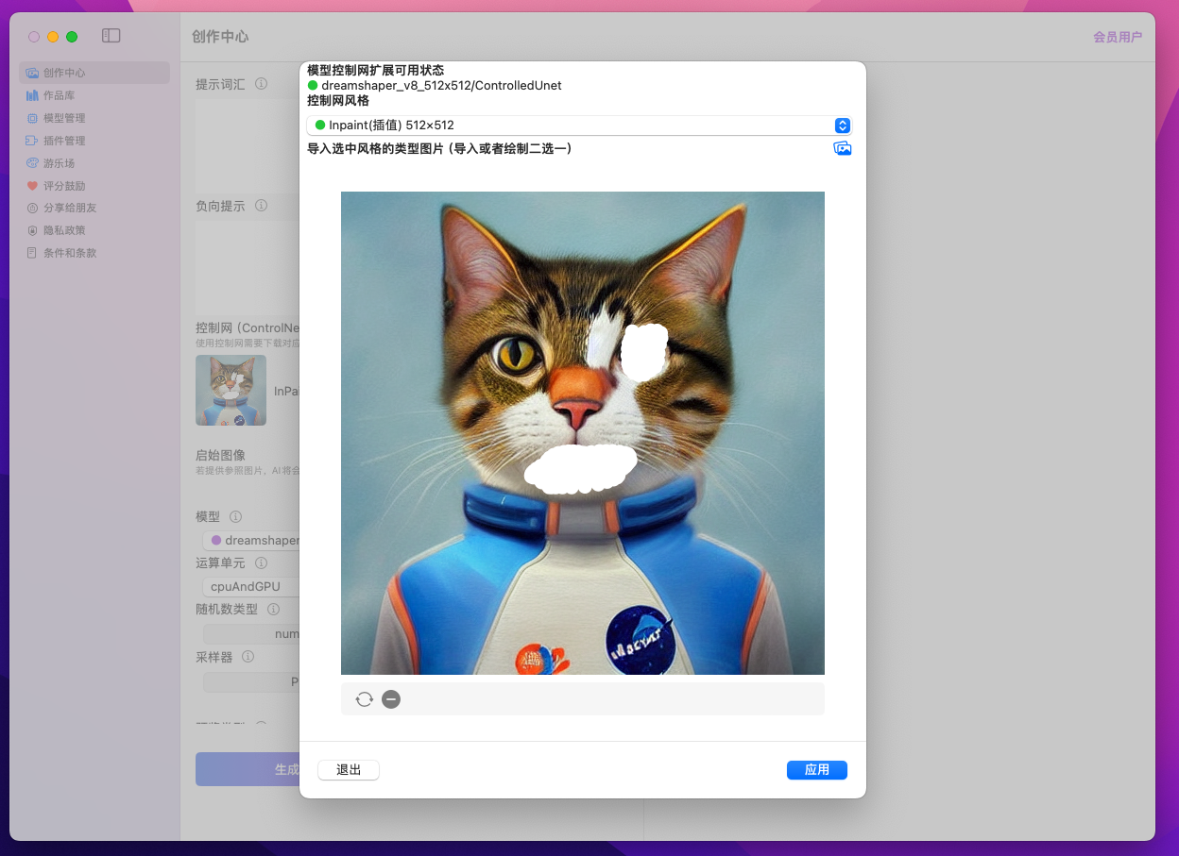Screen dimensions: 1179x856
Task: Click the import image icon in the dialog
Action: pos(842,148)
